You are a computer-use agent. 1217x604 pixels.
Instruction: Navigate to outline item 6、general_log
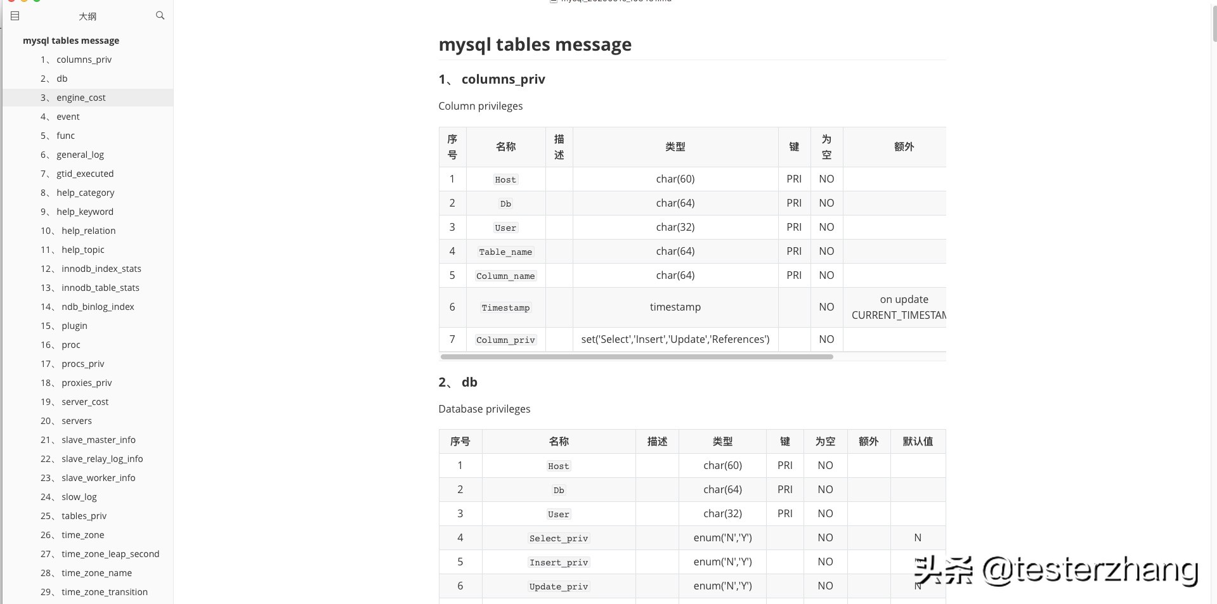coord(72,155)
